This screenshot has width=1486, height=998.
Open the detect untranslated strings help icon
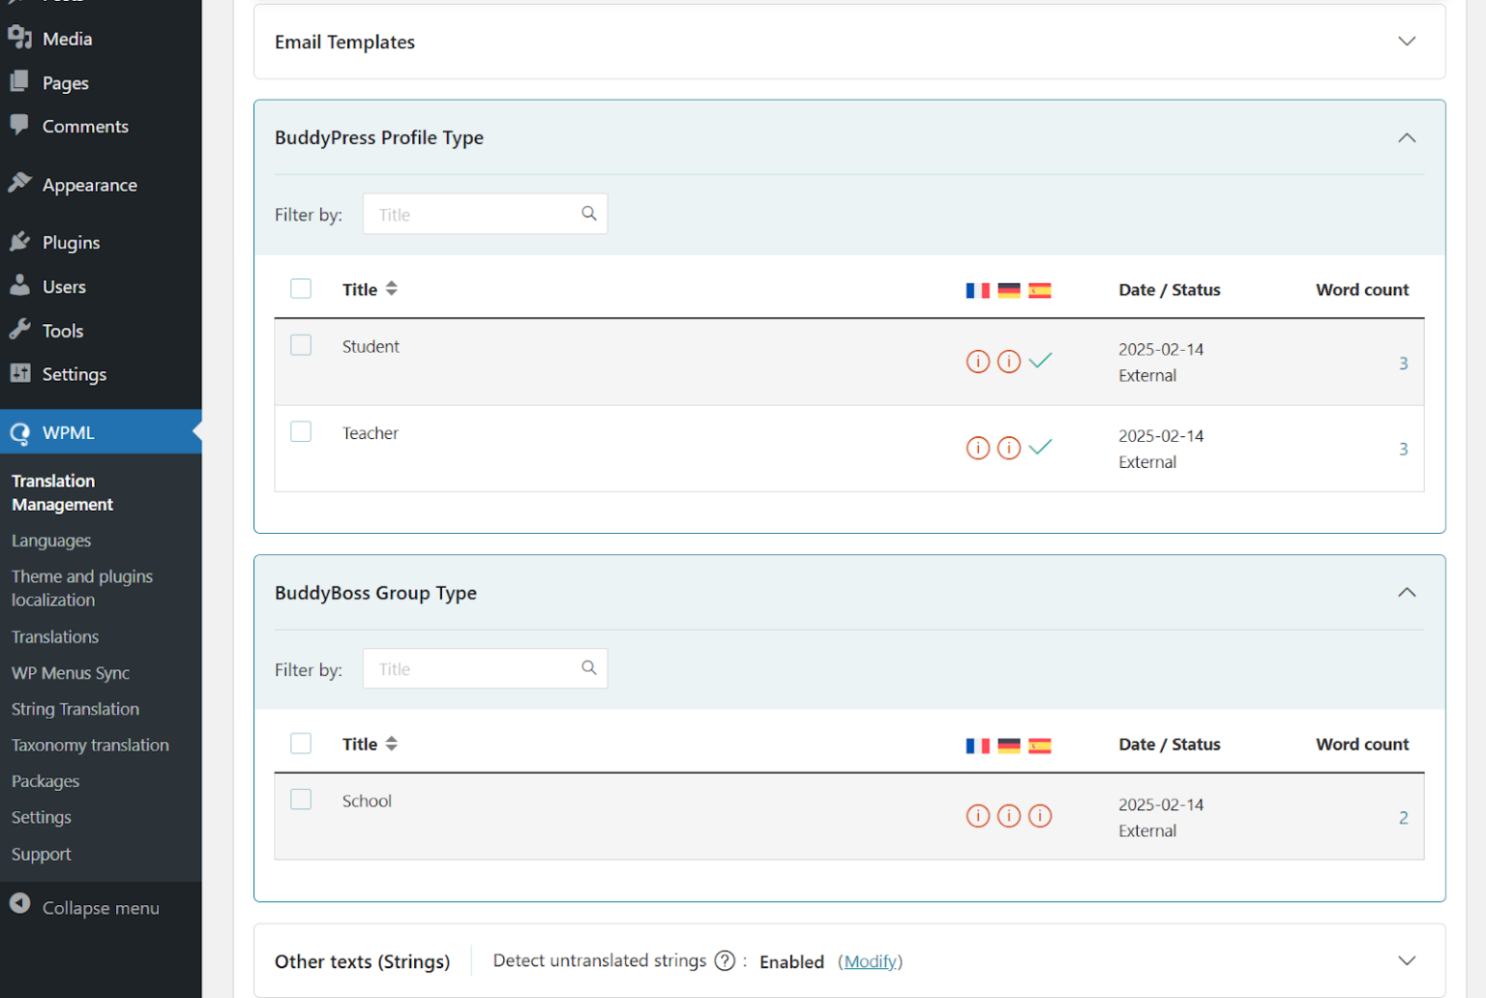(x=724, y=960)
